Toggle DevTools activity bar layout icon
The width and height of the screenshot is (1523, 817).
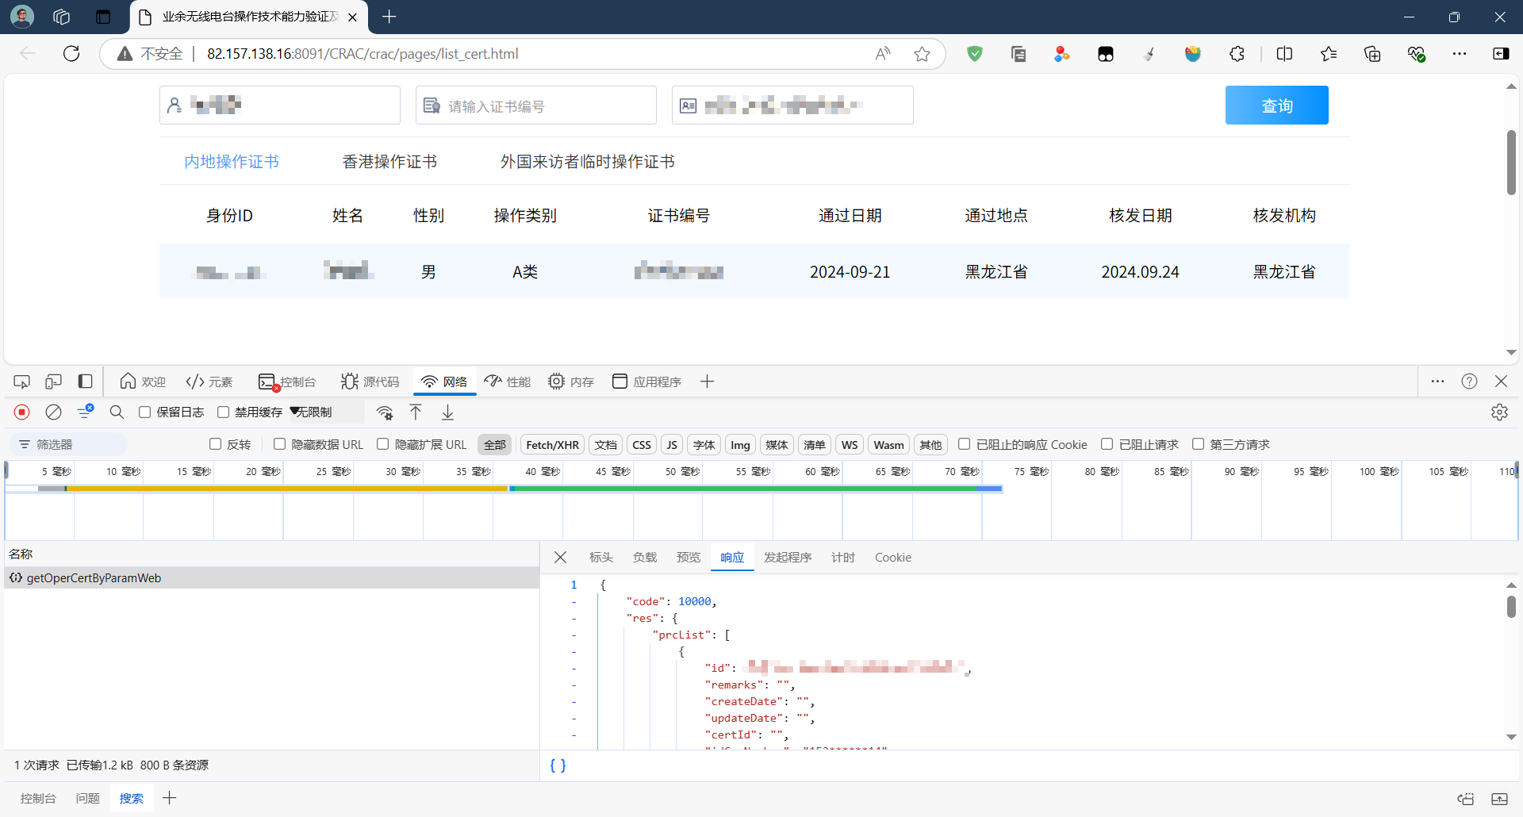85,382
